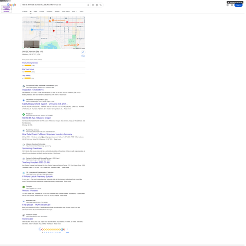Expand the Tools dropdown

coord(82,11)
